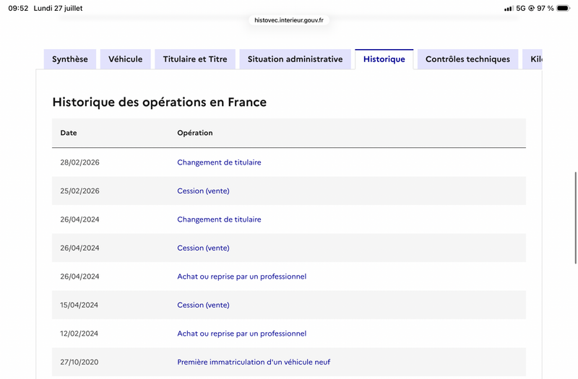Open Changement de titulaire dated 26/04/2024
This screenshot has width=578, height=379.
pos(219,219)
